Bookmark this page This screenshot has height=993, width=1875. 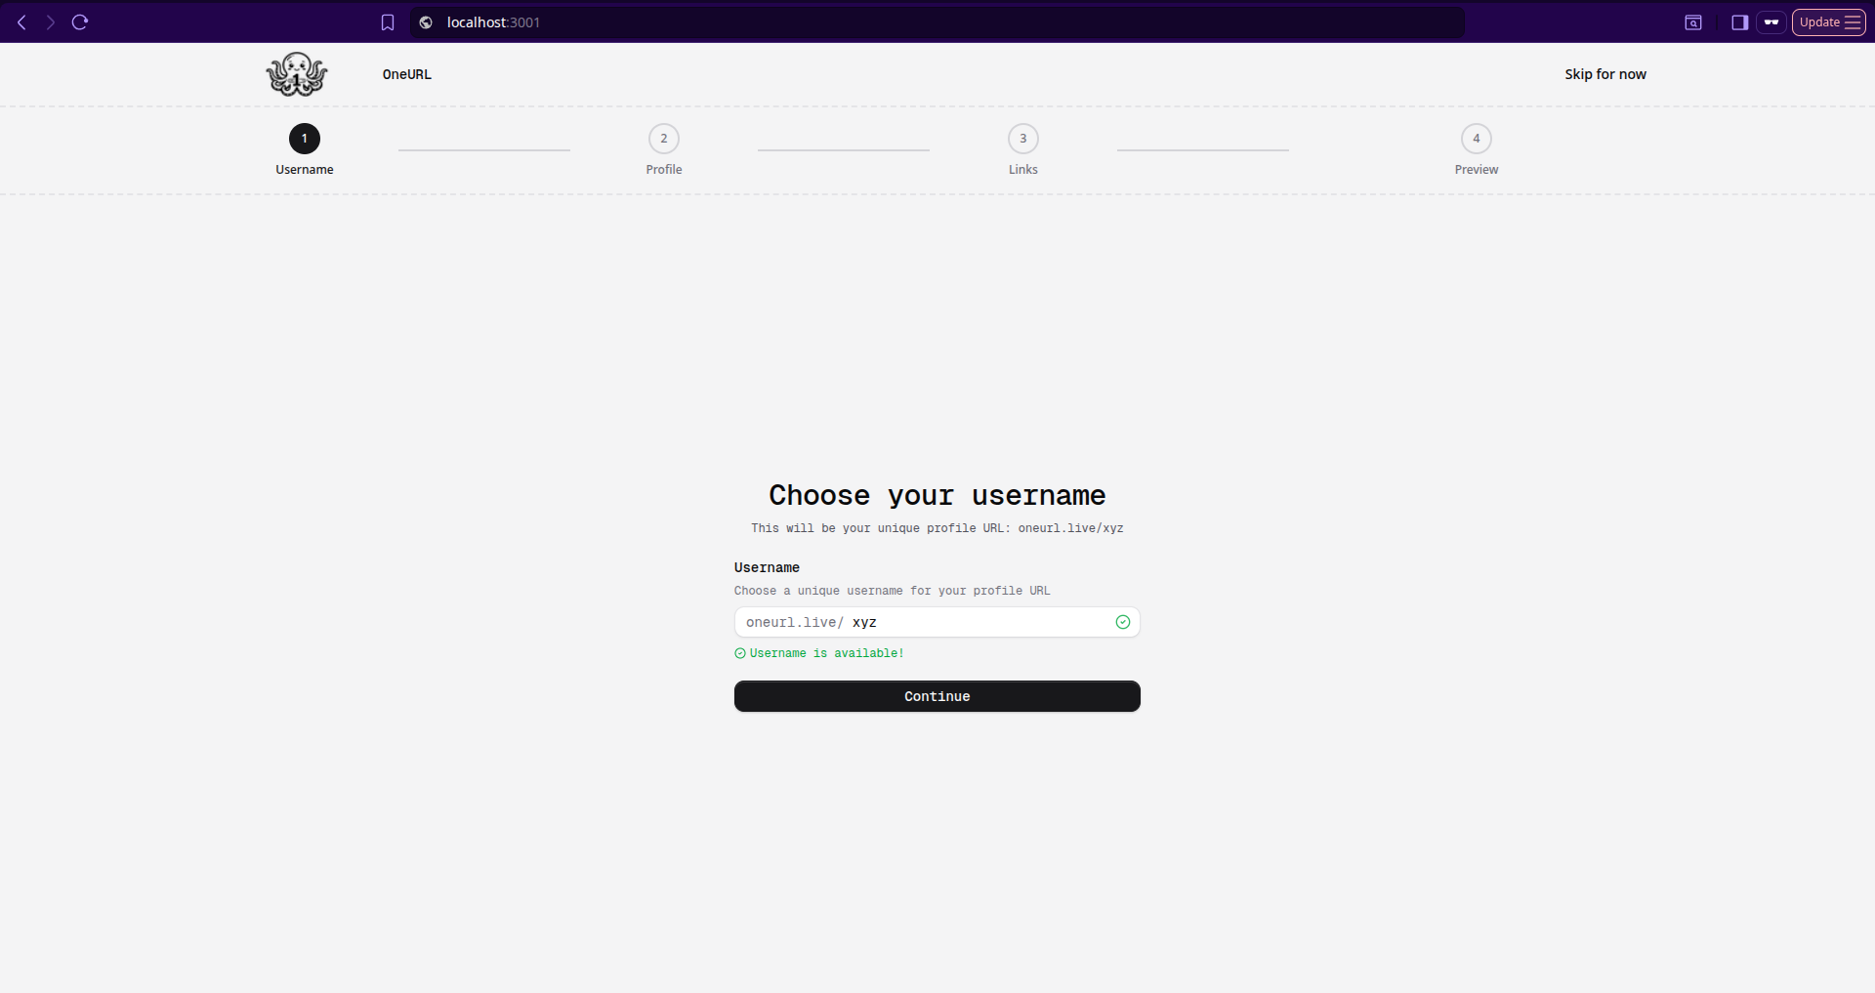tap(388, 22)
